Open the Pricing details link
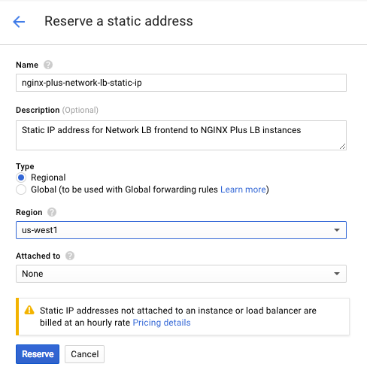The image size is (367, 373). click(x=162, y=323)
